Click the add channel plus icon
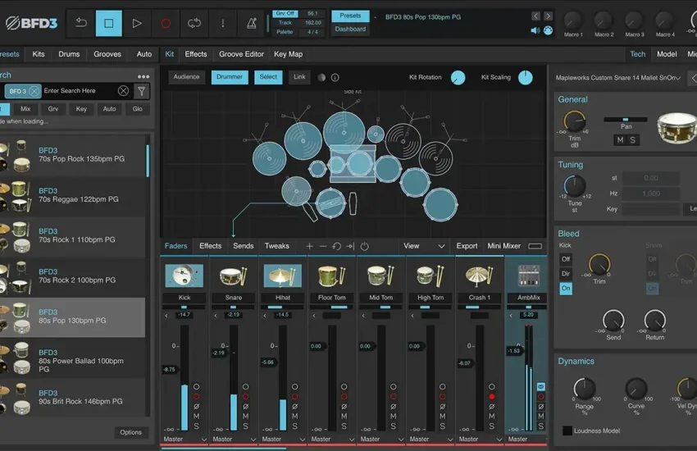This screenshot has height=451, width=697. tap(309, 246)
